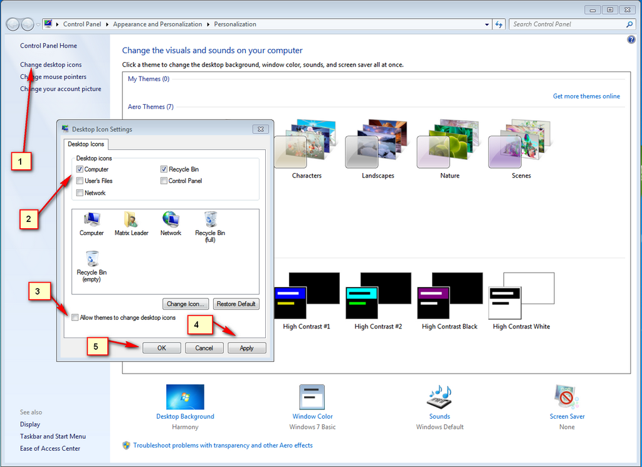
Task: Open Troubleshoot problems with transparency link
Action: click(223, 445)
